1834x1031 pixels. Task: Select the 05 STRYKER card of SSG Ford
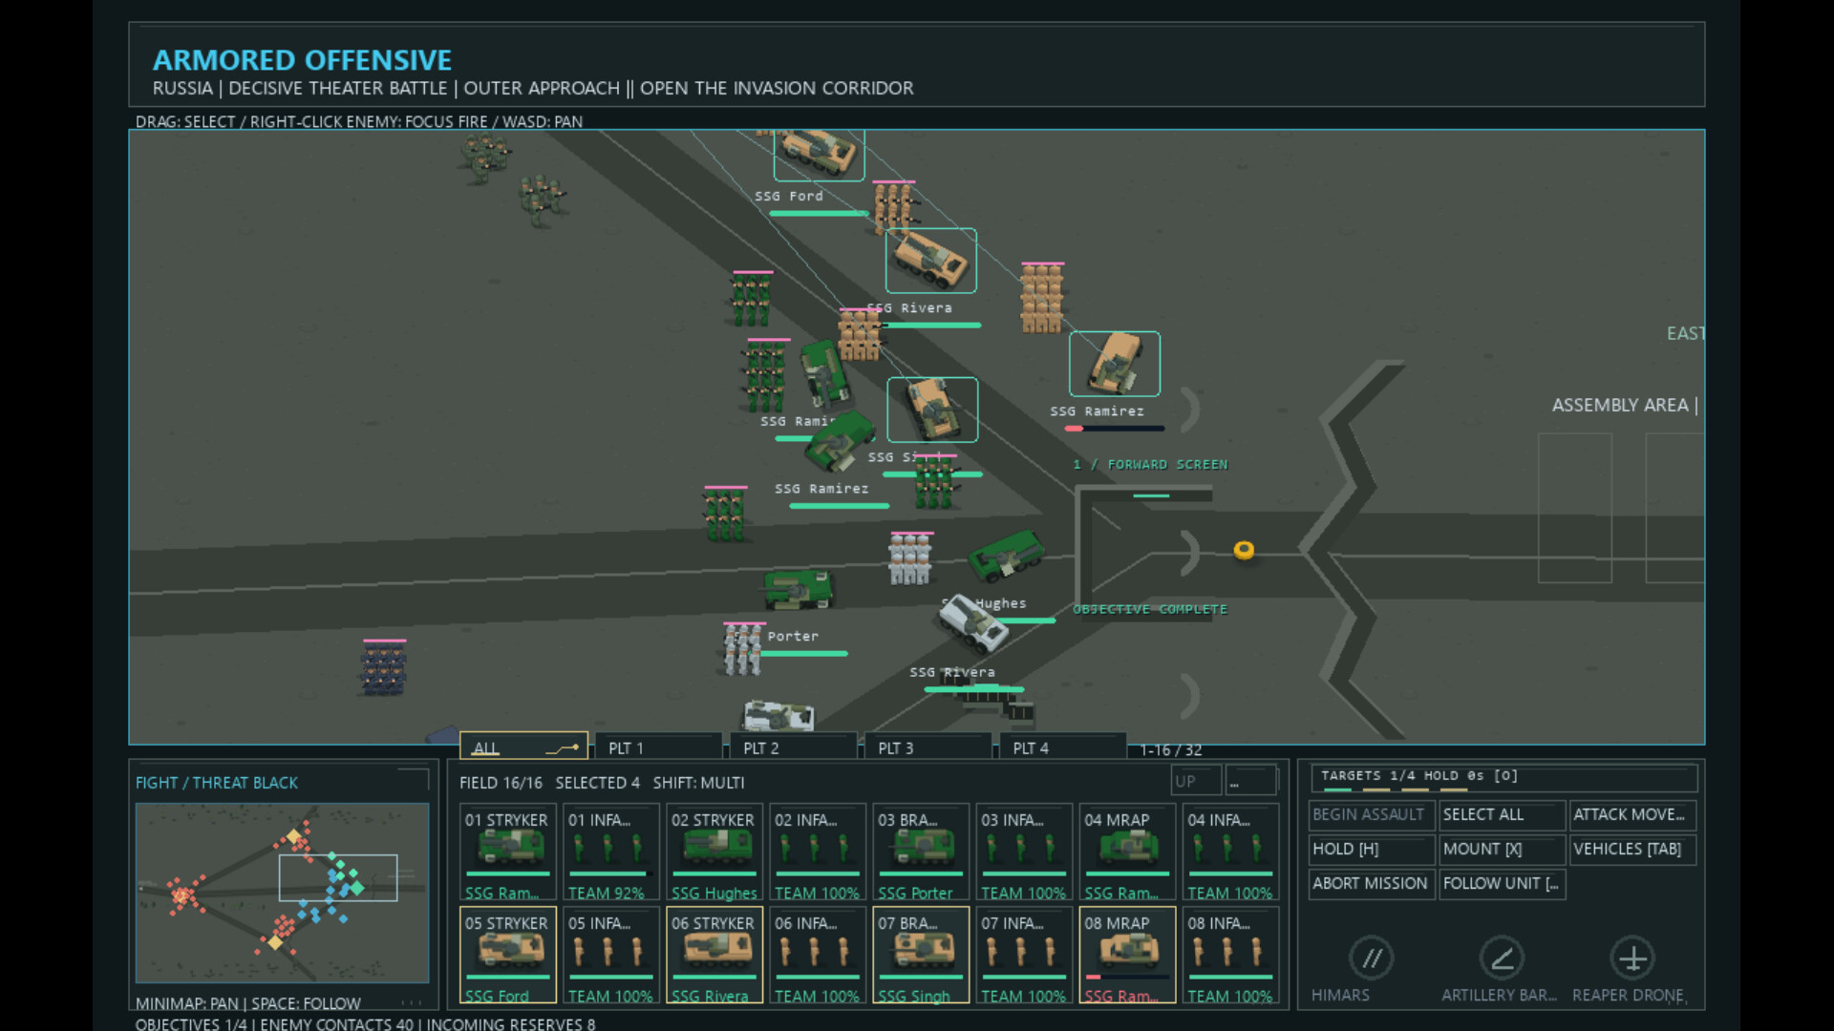(507, 956)
